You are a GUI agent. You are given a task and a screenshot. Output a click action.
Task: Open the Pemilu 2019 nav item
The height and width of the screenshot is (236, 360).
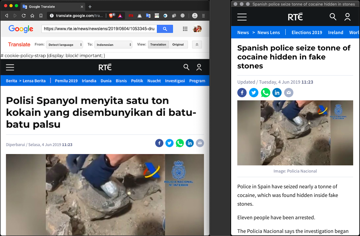point(66,81)
